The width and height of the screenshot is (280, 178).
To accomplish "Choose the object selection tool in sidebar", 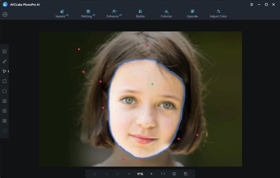I will click(4, 111).
